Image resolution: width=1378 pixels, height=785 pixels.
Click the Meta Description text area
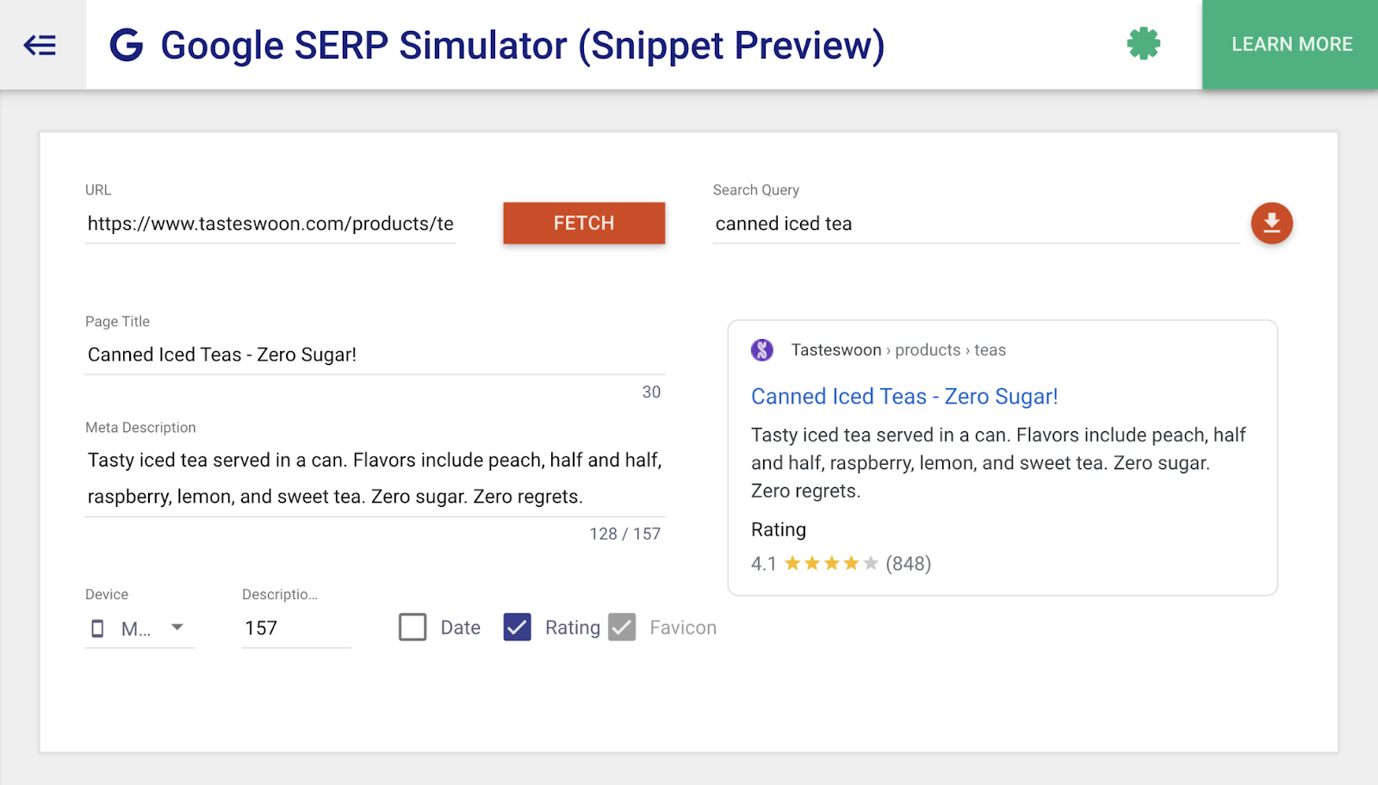(374, 478)
